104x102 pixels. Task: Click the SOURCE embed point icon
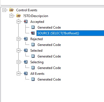tap(33, 33)
